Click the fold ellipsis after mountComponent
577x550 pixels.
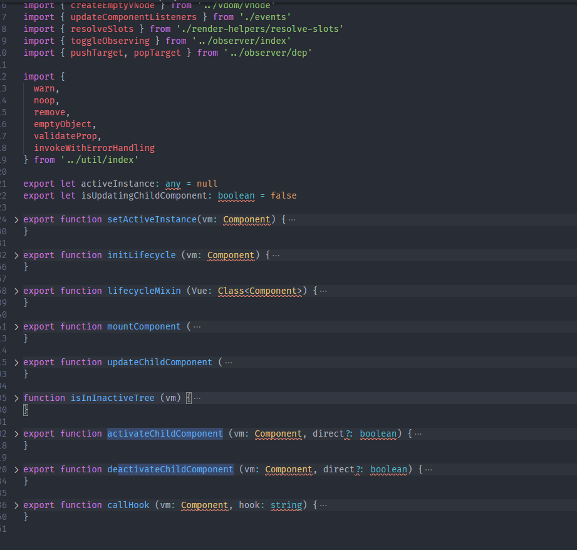pos(197,327)
